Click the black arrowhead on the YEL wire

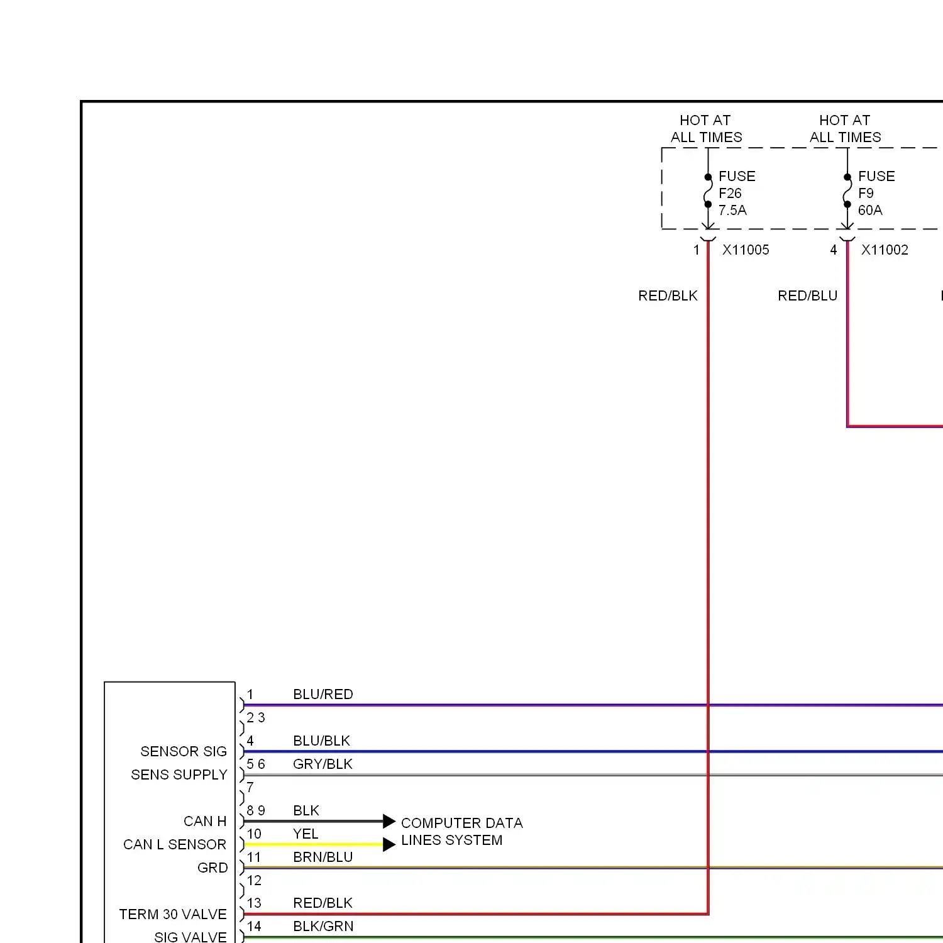tap(389, 844)
